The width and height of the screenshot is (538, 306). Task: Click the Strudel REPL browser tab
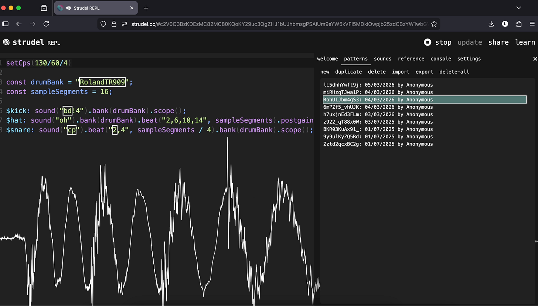point(96,8)
